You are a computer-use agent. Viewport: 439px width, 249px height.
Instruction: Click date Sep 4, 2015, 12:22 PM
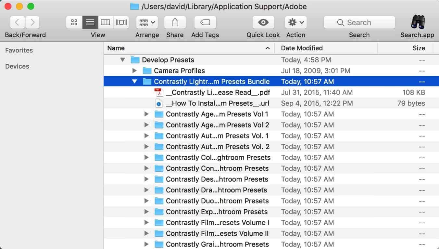pos(317,103)
